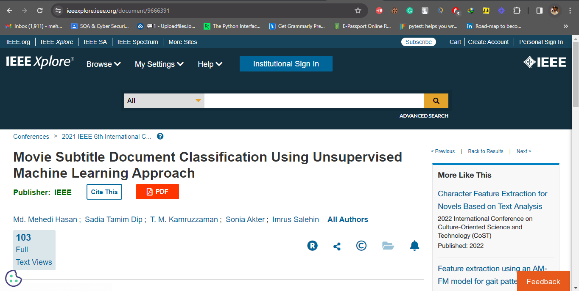Click the Conferences breadcrumb link
Viewport: 579px width, 291px height.
click(x=31, y=137)
